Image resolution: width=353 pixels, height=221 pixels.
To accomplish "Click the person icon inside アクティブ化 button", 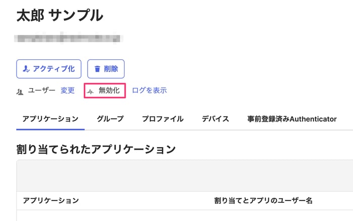I will 26,69.
